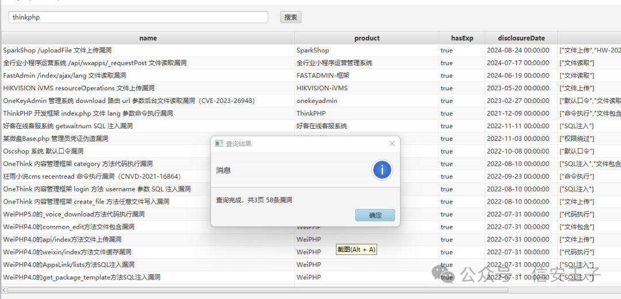Click the HIKVISION-iVMS product cell
This screenshot has width=621, height=299.
click(367, 89)
